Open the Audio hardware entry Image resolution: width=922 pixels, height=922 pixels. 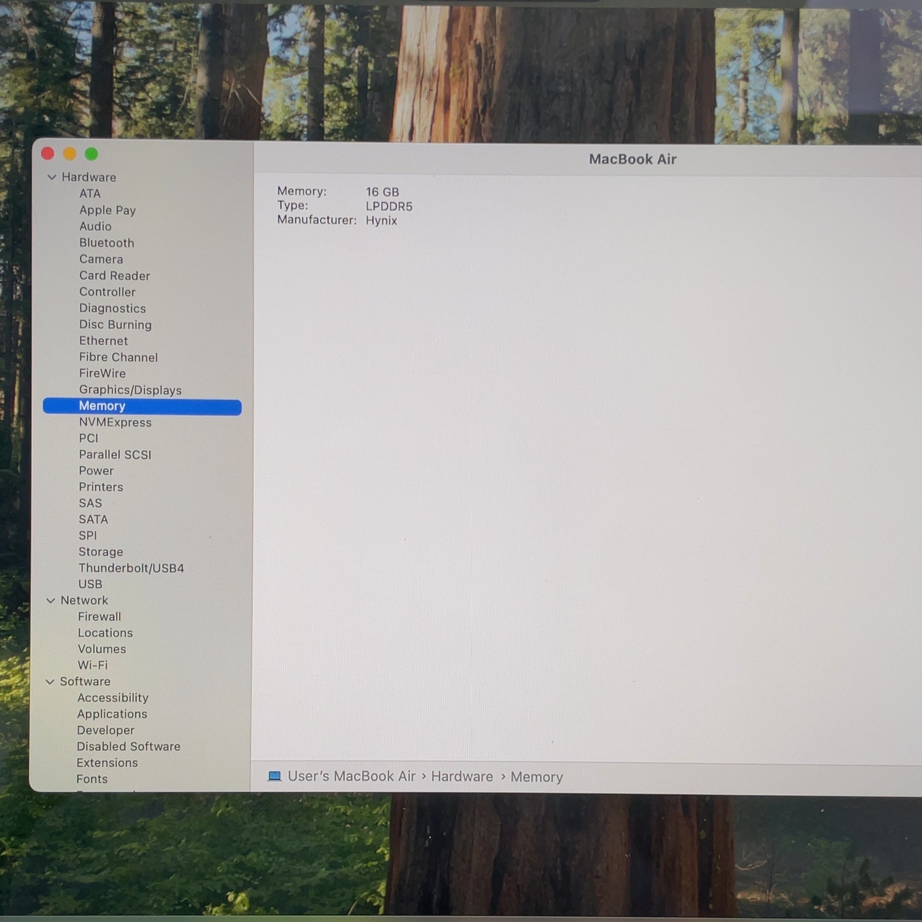point(95,226)
